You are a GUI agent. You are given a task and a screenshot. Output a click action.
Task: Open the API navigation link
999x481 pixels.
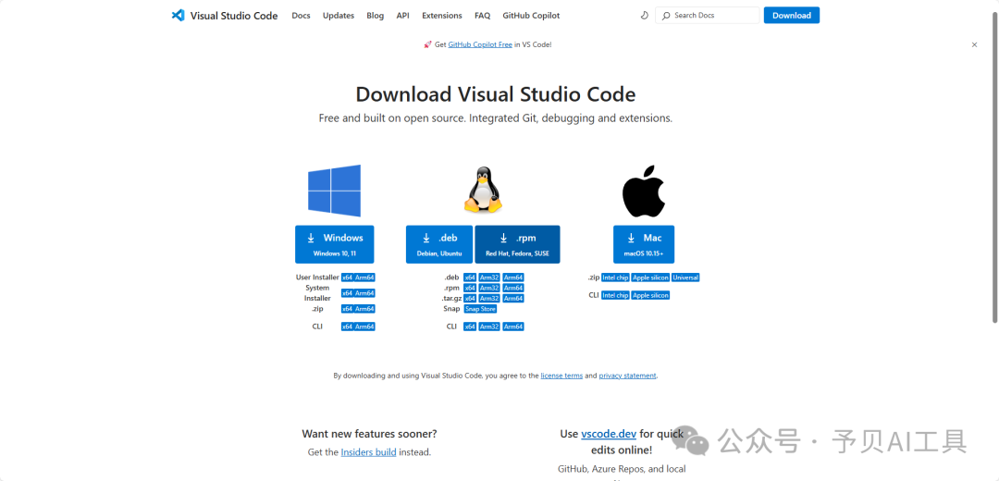click(x=402, y=16)
